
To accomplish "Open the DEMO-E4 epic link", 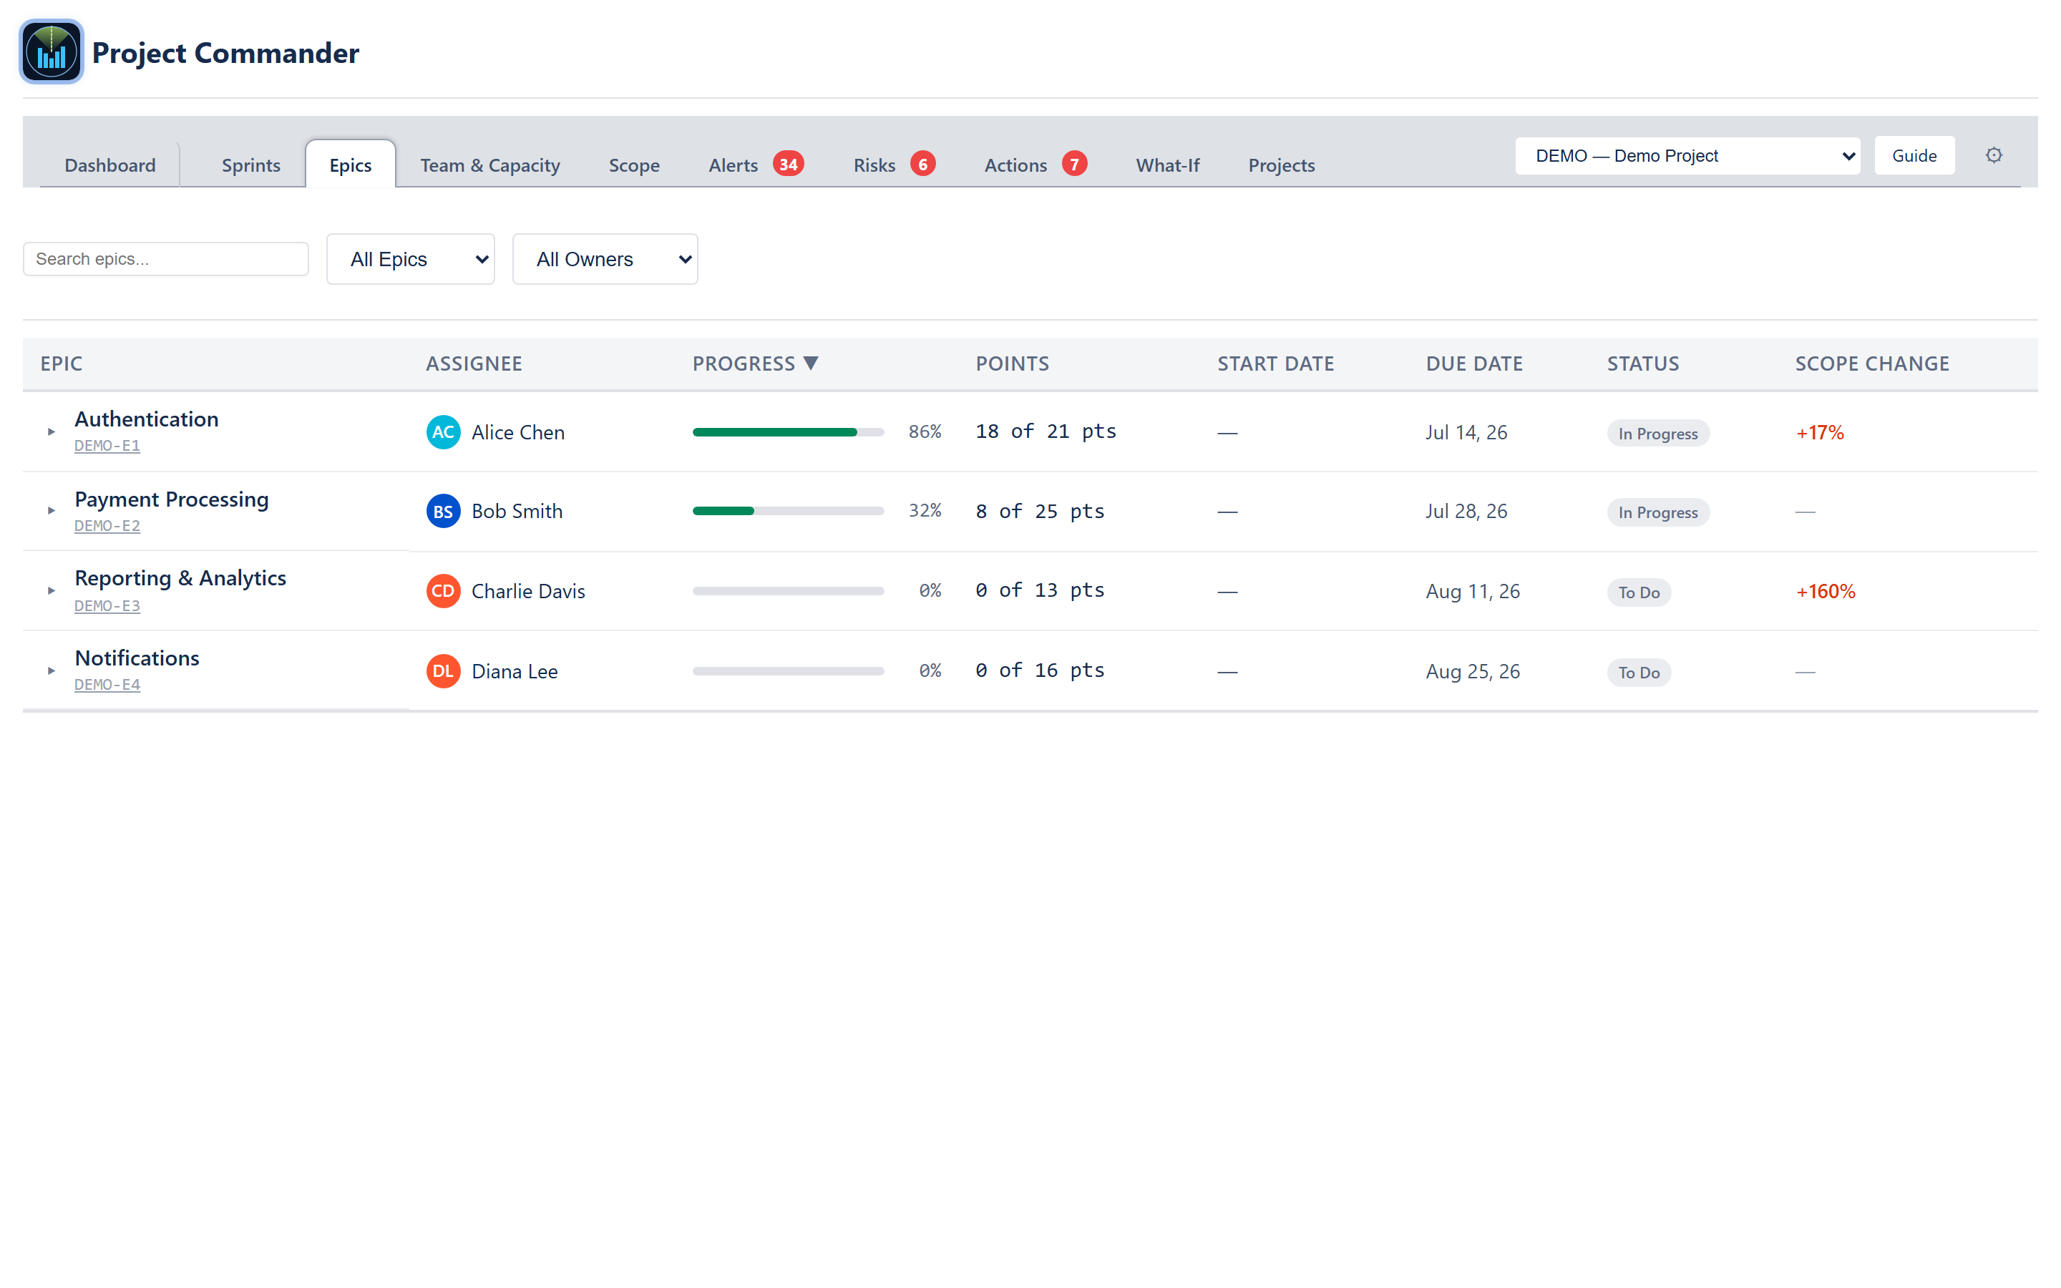I will (107, 685).
